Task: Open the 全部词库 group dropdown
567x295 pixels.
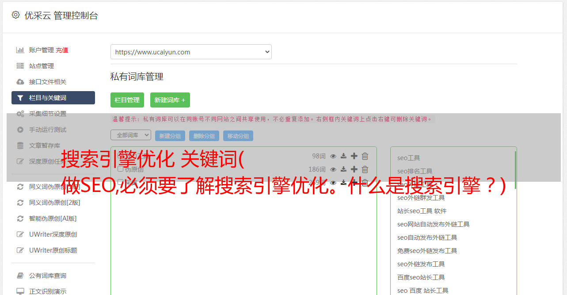Action: (131, 135)
